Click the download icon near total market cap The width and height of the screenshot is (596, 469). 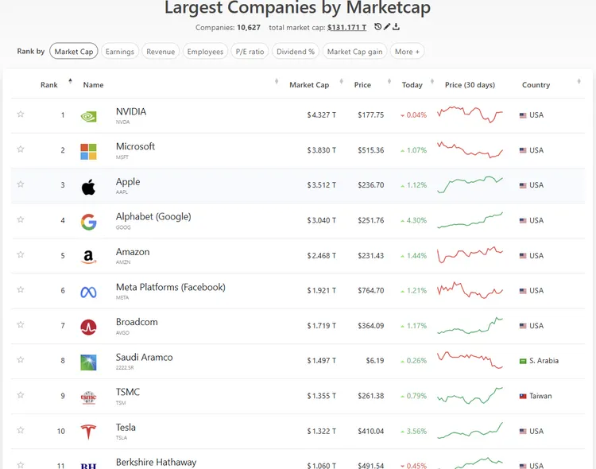point(396,26)
